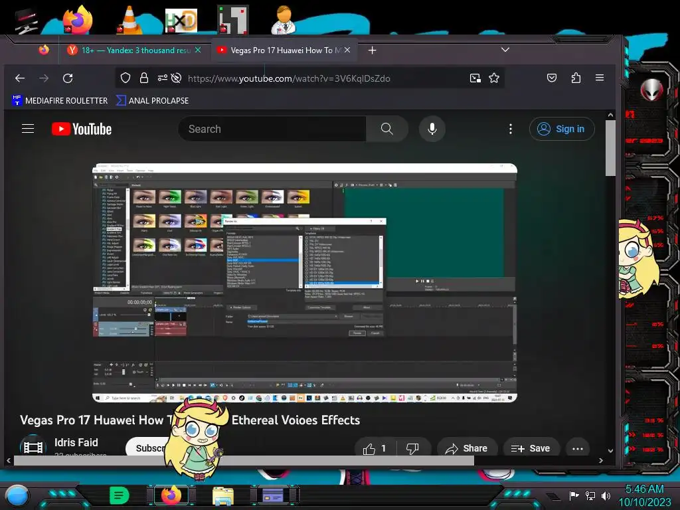Viewport: 680px width, 510px height.
Task: Bookmark this page with the star
Action: 494,78
